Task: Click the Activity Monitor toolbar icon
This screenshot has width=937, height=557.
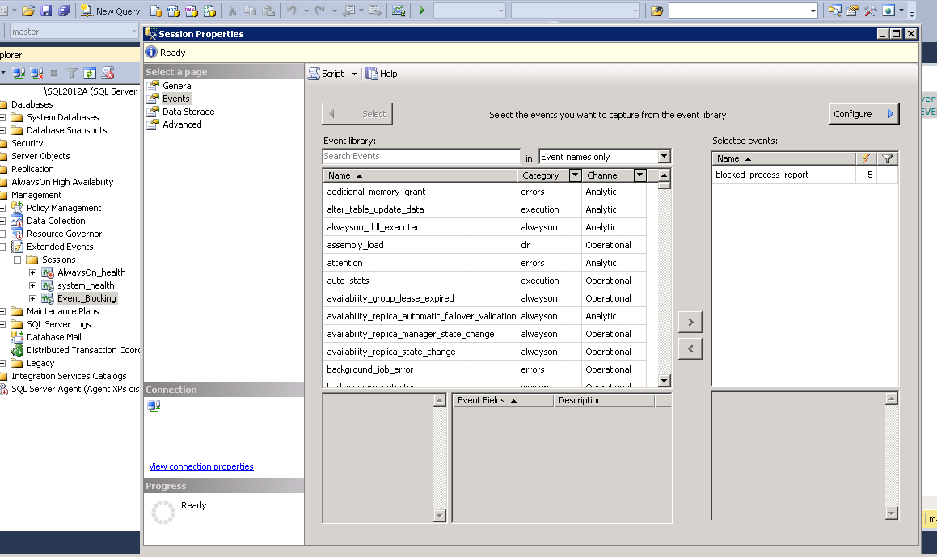Action: pyautogui.click(x=398, y=11)
